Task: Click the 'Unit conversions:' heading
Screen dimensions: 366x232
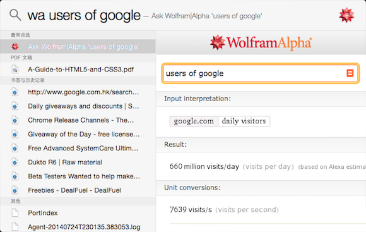Action: 192,188
